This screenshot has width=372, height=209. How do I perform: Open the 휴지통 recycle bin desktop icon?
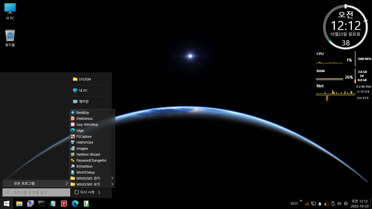(10, 38)
